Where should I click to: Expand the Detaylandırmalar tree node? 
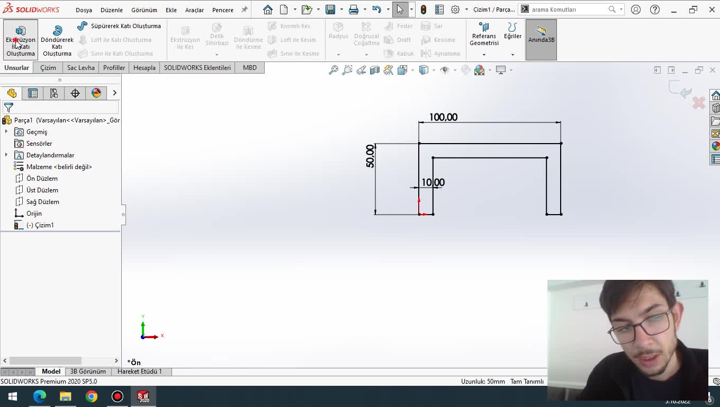tap(6, 155)
